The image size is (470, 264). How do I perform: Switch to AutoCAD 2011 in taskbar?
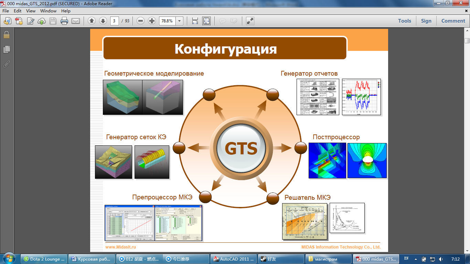(x=233, y=259)
